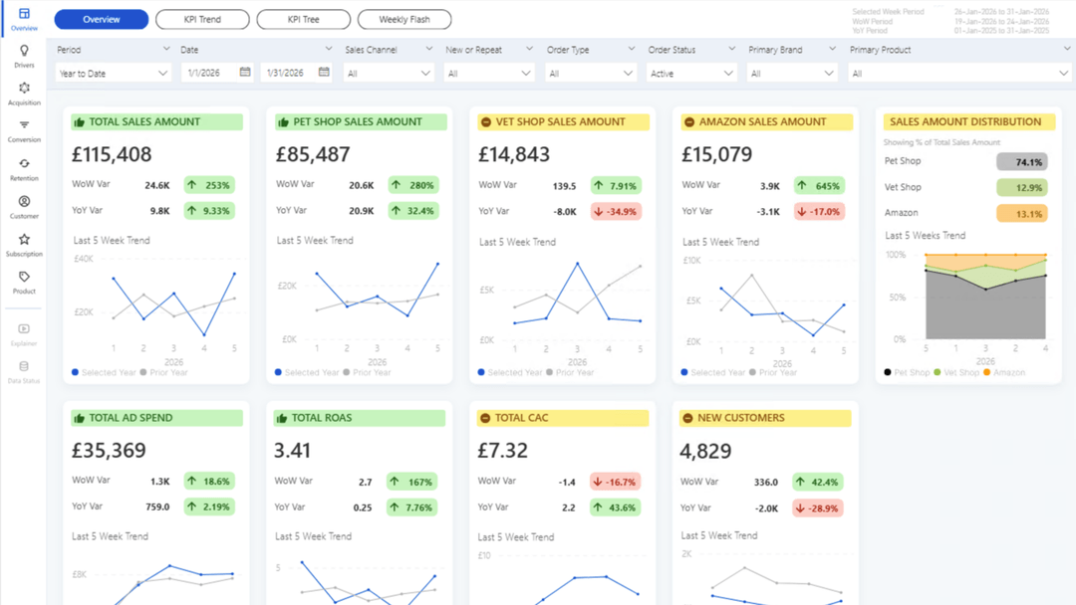The width and height of the screenshot is (1076, 605).
Task: Click thumbs-up icon on Total ROAS
Action: pyautogui.click(x=282, y=418)
